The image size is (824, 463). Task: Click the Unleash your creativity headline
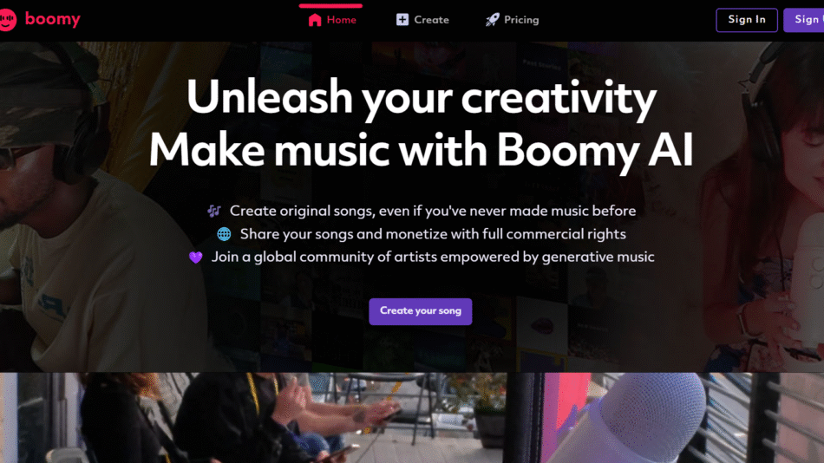422,97
